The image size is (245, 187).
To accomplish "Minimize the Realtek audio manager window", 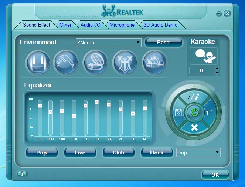I will (219, 14).
